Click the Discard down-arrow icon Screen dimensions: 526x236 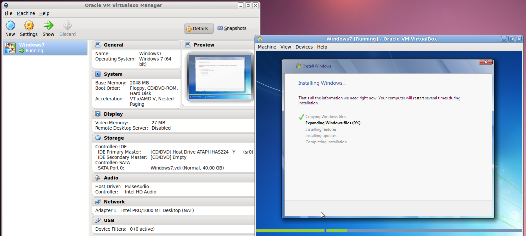tap(67, 26)
